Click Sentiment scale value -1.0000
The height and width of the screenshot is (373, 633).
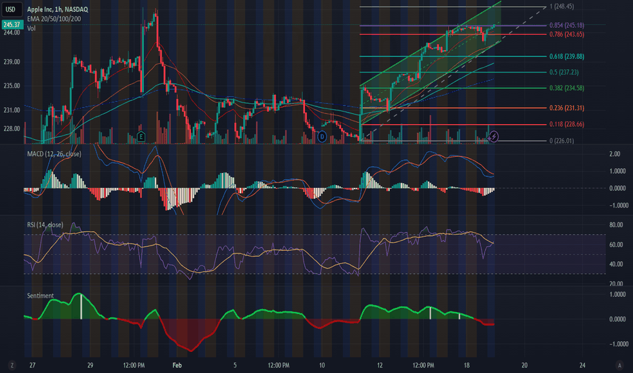click(x=617, y=345)
